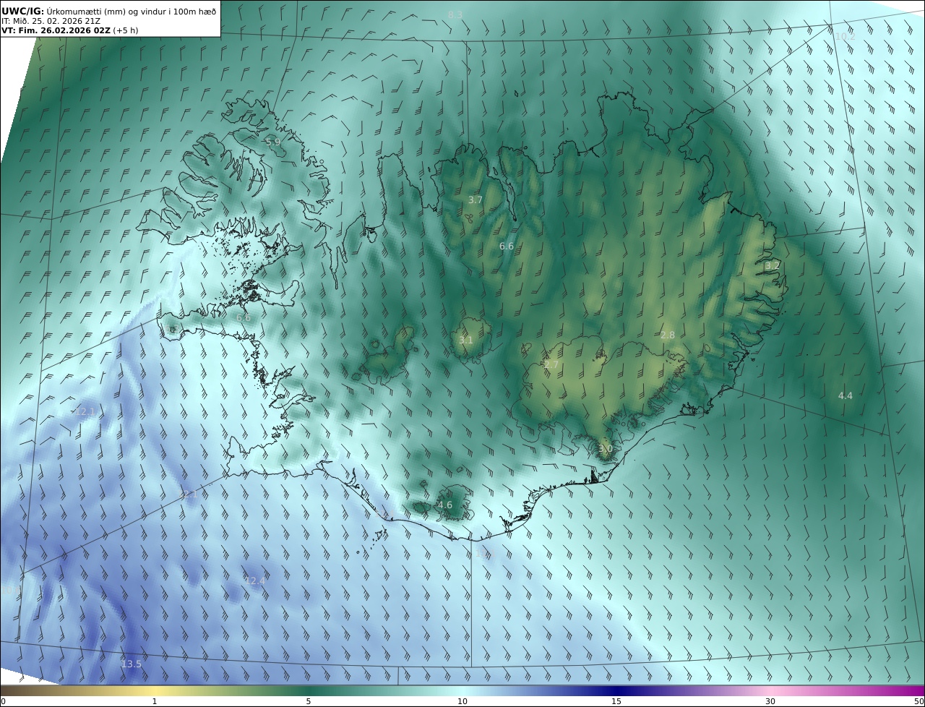The height and width of the screenshot is (707, 925).
Task: Click the 4.4 value offshore to the southeast
Action: (846, 396)
